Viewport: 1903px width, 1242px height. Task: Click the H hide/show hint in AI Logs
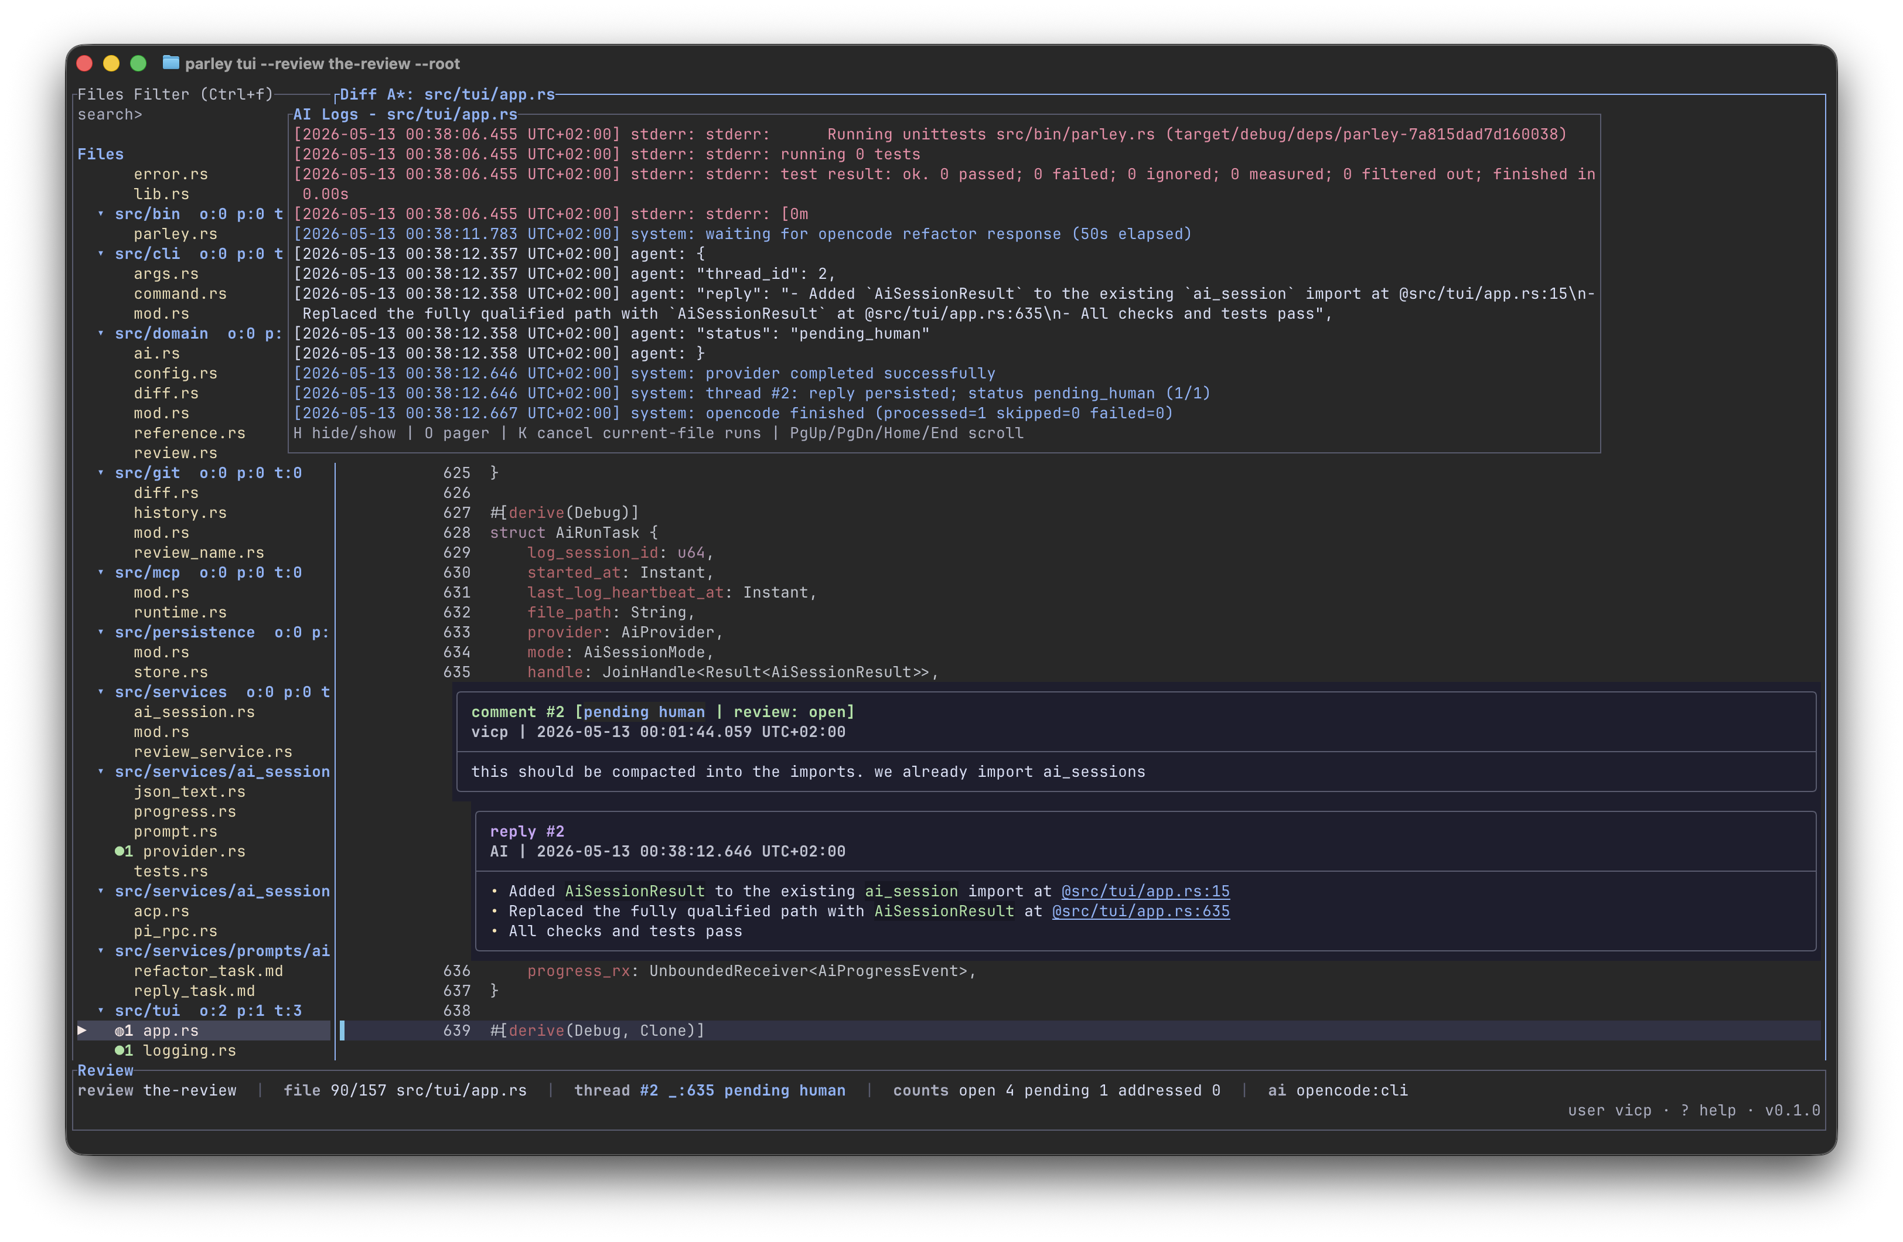point(345,433)
